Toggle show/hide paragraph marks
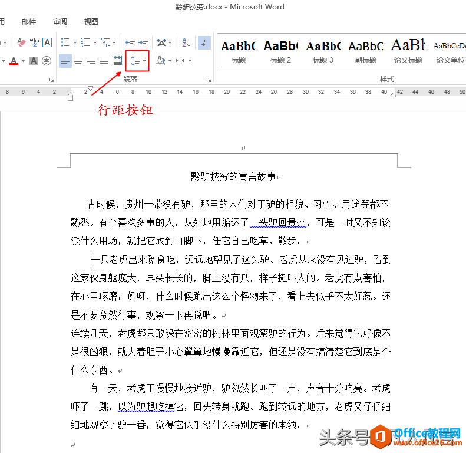 click(x=204, y=42)
